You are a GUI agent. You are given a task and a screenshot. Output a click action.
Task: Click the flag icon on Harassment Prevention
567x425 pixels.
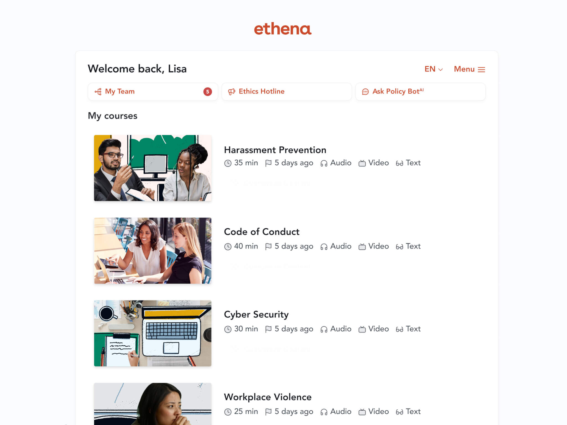click(x=268, y=163)
